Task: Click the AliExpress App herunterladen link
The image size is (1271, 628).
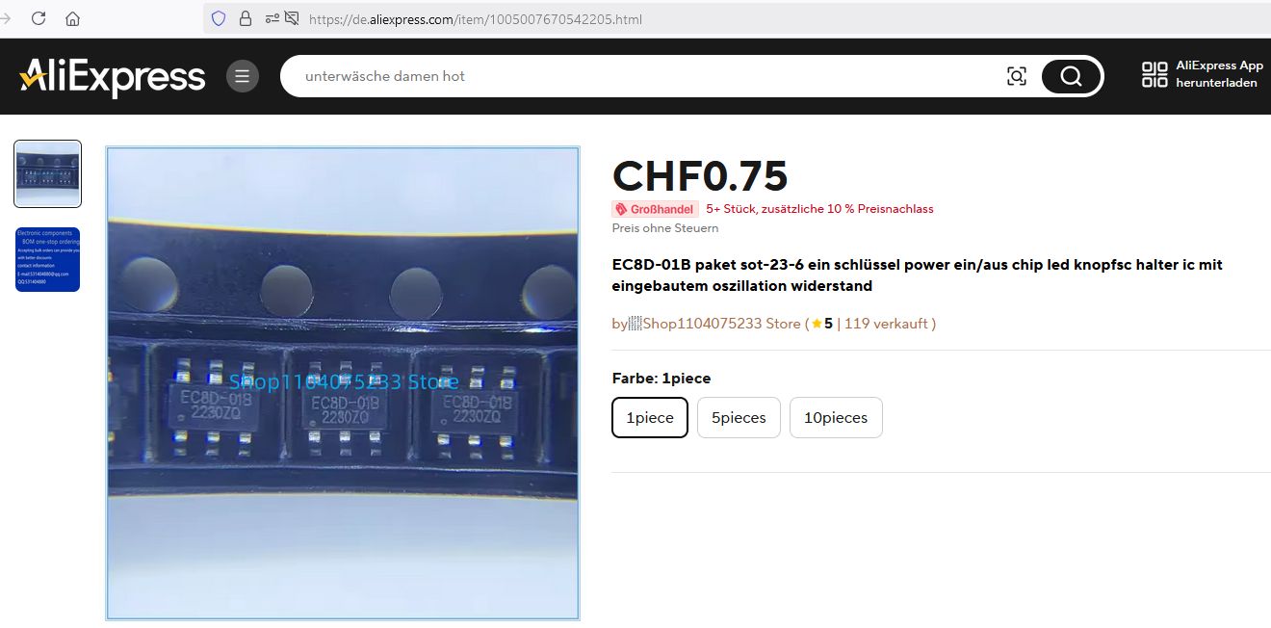Action: point(1219,74)
